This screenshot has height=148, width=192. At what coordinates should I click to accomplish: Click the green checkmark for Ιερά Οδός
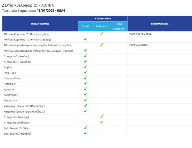(85, 73)
